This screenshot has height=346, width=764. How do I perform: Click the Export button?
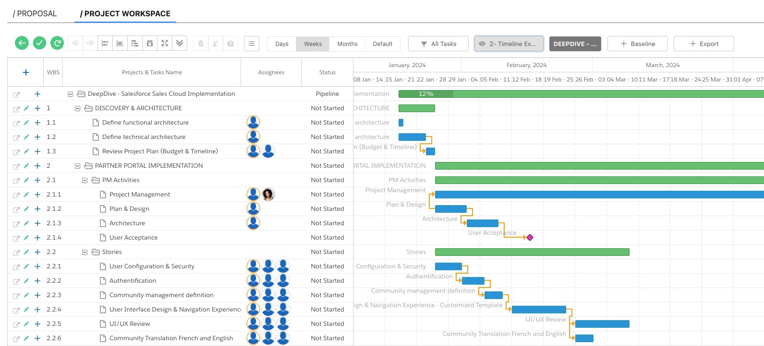(704, 44)
